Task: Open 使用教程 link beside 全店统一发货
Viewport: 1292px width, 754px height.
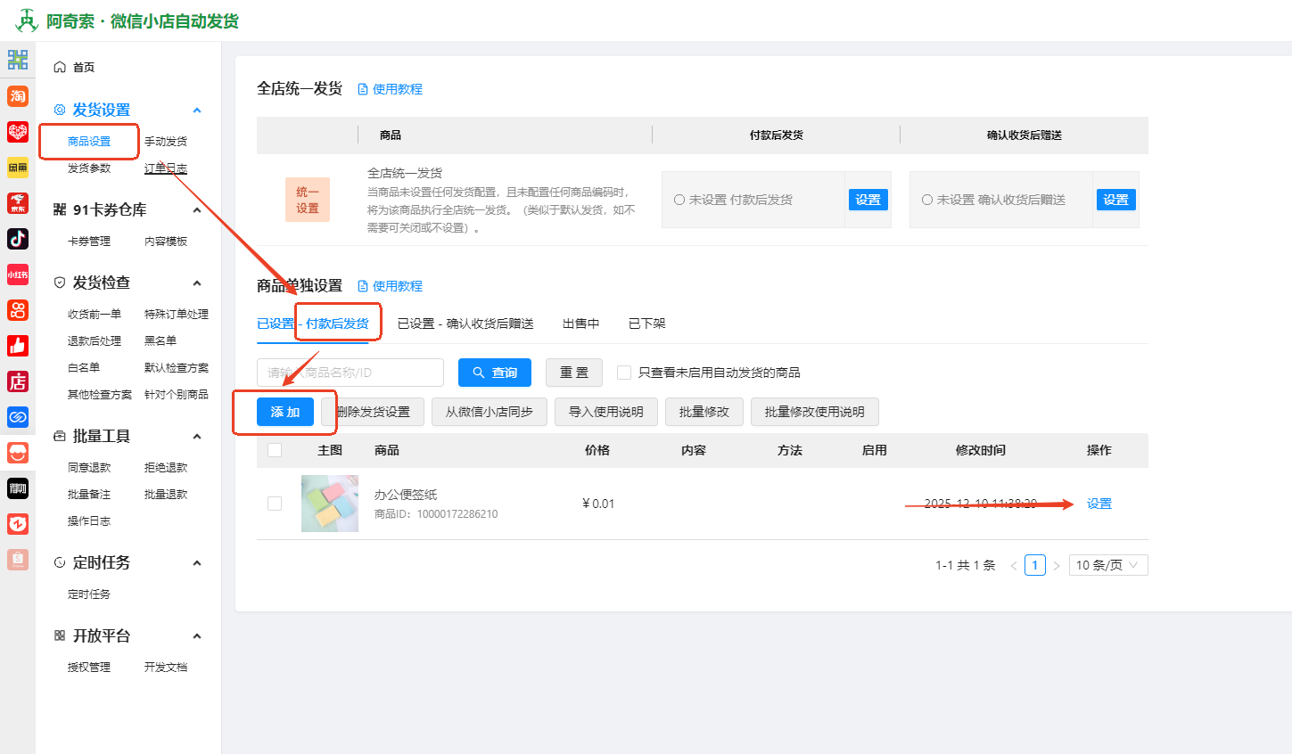Action: 391,89
